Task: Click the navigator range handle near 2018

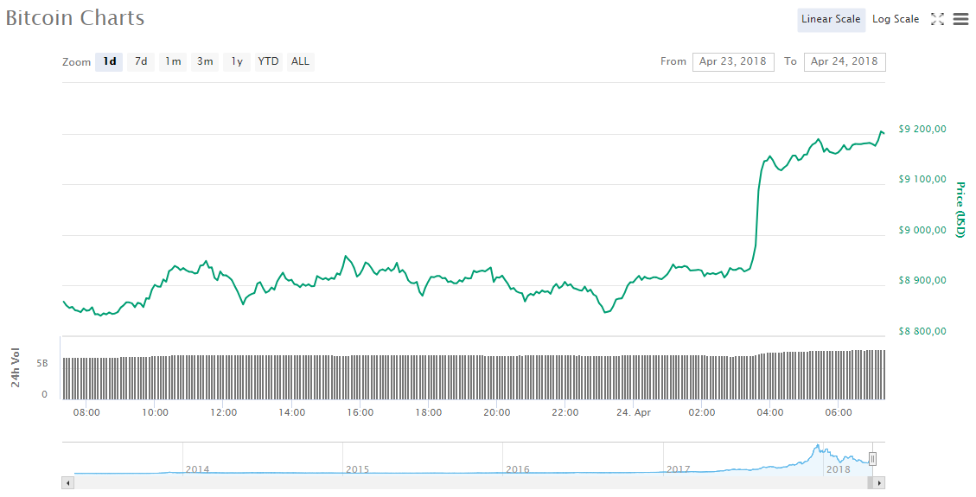Action: pos(873,459)
